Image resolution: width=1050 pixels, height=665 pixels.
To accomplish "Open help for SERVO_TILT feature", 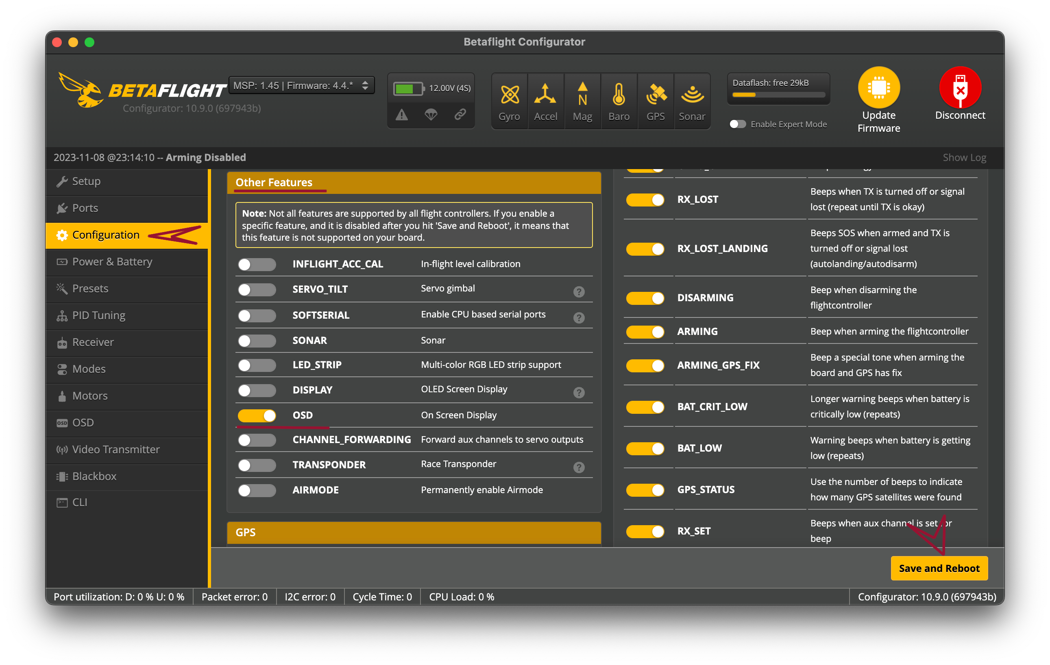I will tap(579, 291).
